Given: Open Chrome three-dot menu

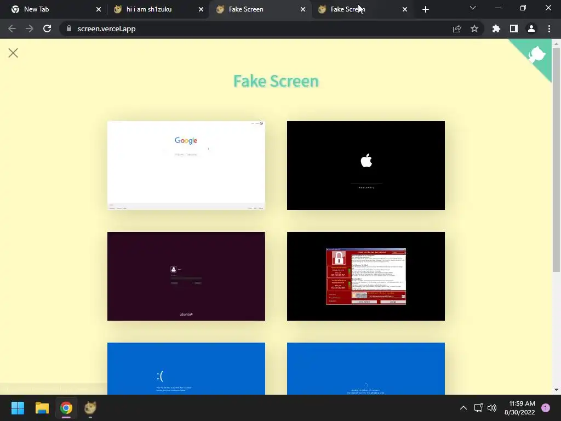Looking at the screenshot, I should pyautogui.click(x=549, y=29).
